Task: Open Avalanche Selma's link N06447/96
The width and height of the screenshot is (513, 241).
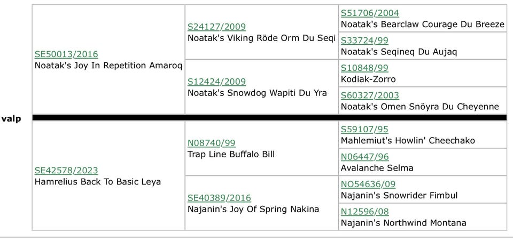Action: 364,157
